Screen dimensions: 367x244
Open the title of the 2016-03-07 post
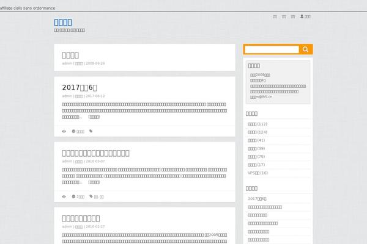coord(95,153)
